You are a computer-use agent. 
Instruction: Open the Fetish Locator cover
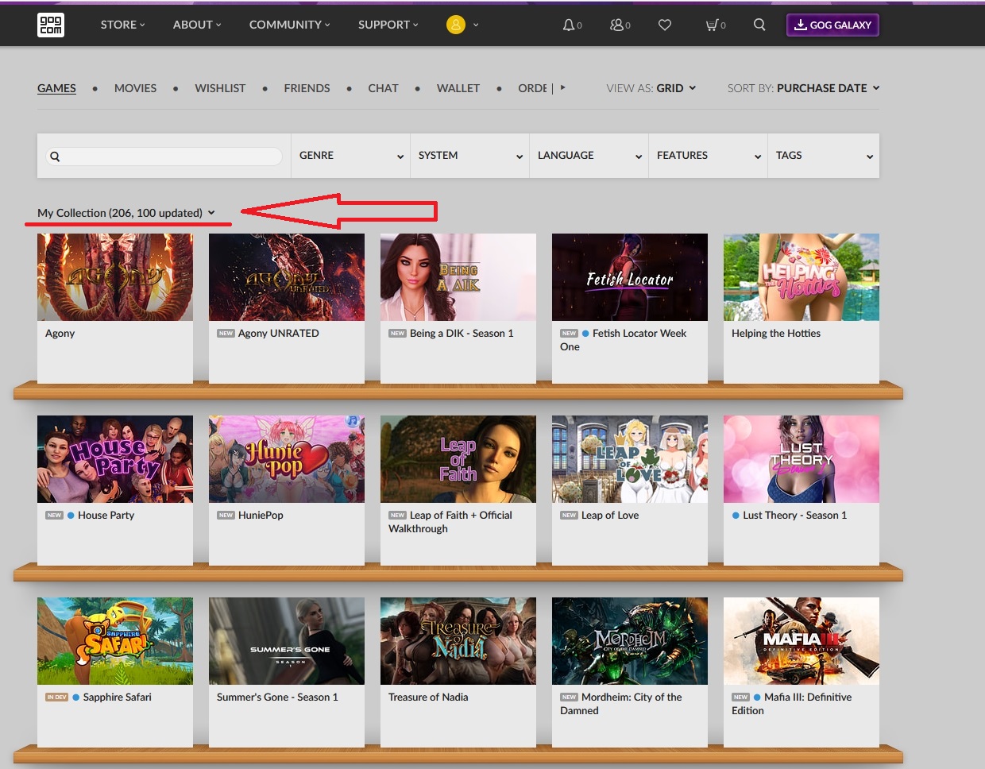tap(630, 277)
